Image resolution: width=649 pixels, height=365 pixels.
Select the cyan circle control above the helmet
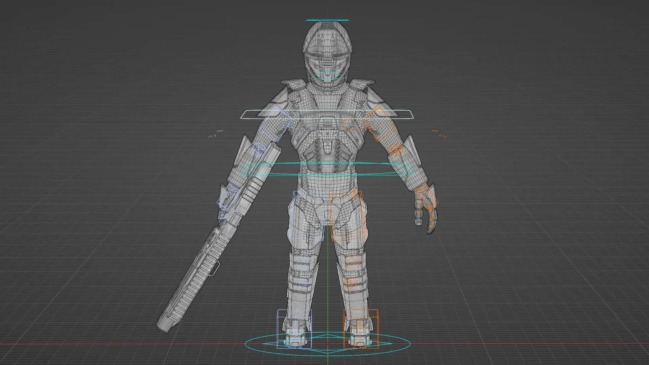[x=327, y=20]
